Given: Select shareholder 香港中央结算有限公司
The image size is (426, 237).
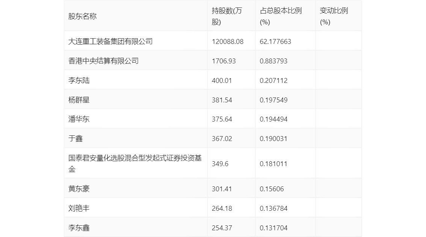Looking at the screenshot, I should tap(103, 61).
